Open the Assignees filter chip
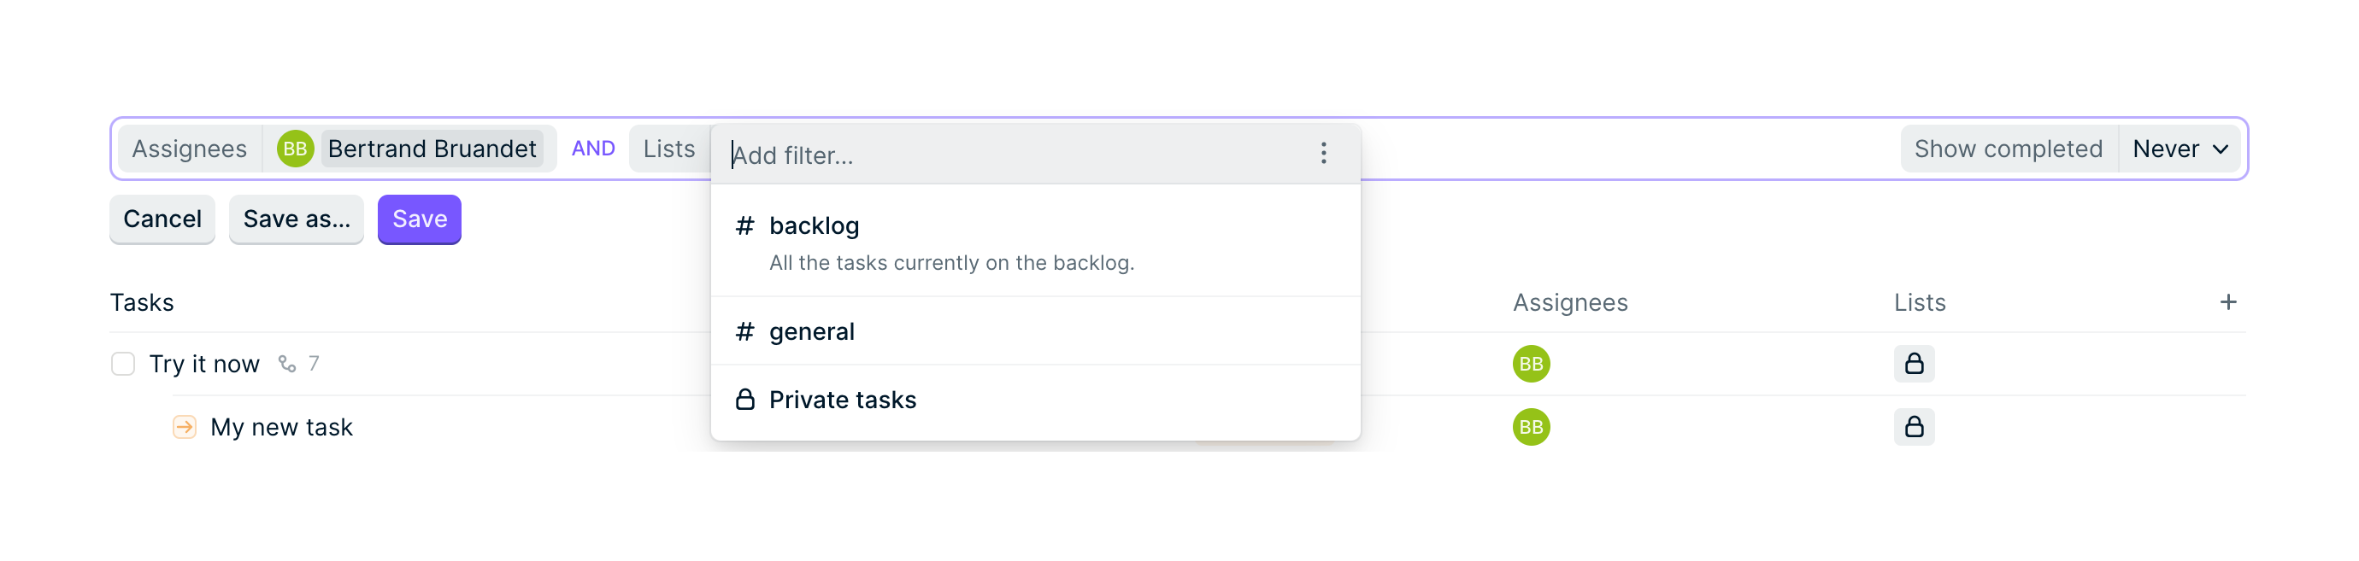Image resolution: width=2359 pixels, height=561 pixels. point(190,149)
